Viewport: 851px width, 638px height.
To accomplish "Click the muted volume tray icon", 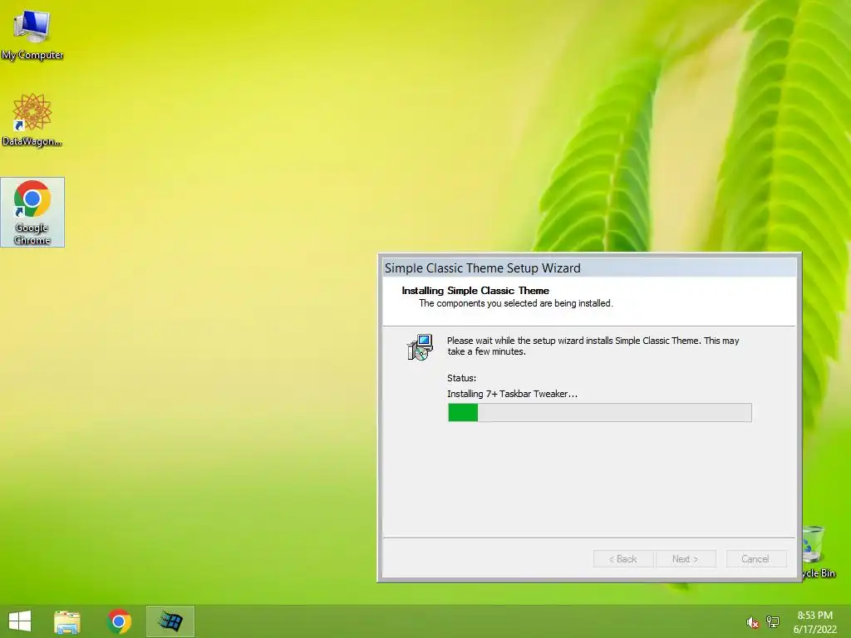I will [752, 622].
